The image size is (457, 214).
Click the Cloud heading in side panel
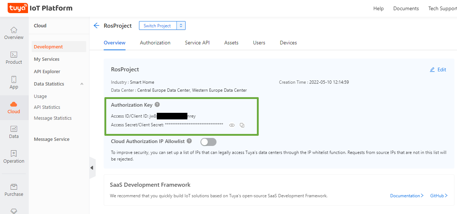40,26
